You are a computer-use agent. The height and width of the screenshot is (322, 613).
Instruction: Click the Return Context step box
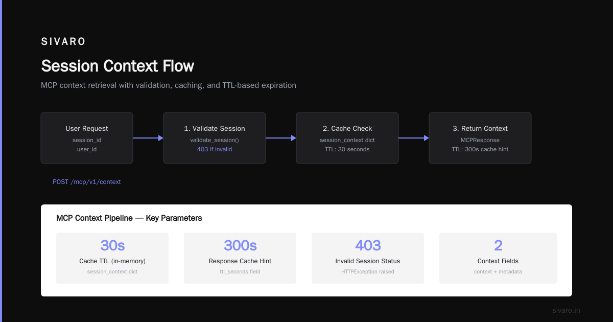click(x=480, y=138)
